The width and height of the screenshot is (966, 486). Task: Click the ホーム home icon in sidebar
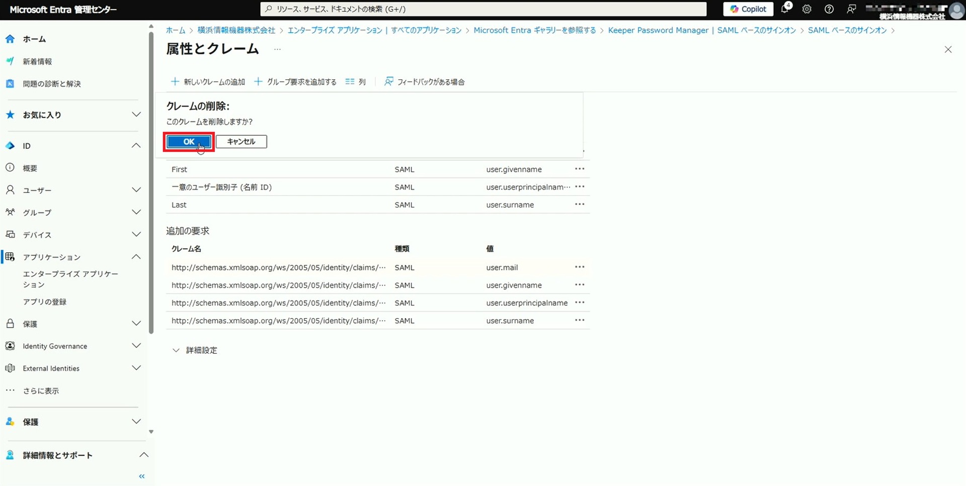tap(10, 39)
